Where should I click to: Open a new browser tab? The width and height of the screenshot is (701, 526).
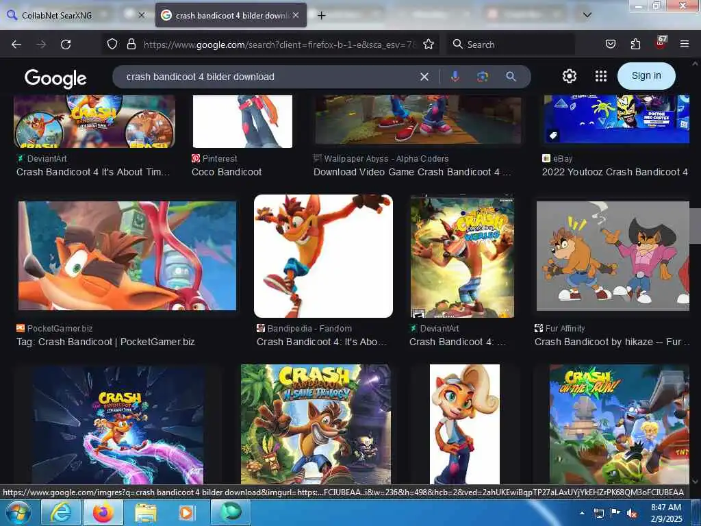[321, 15]
